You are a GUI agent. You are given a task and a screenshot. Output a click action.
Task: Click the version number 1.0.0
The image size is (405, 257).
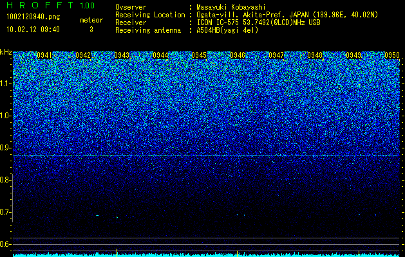[88, 5]
